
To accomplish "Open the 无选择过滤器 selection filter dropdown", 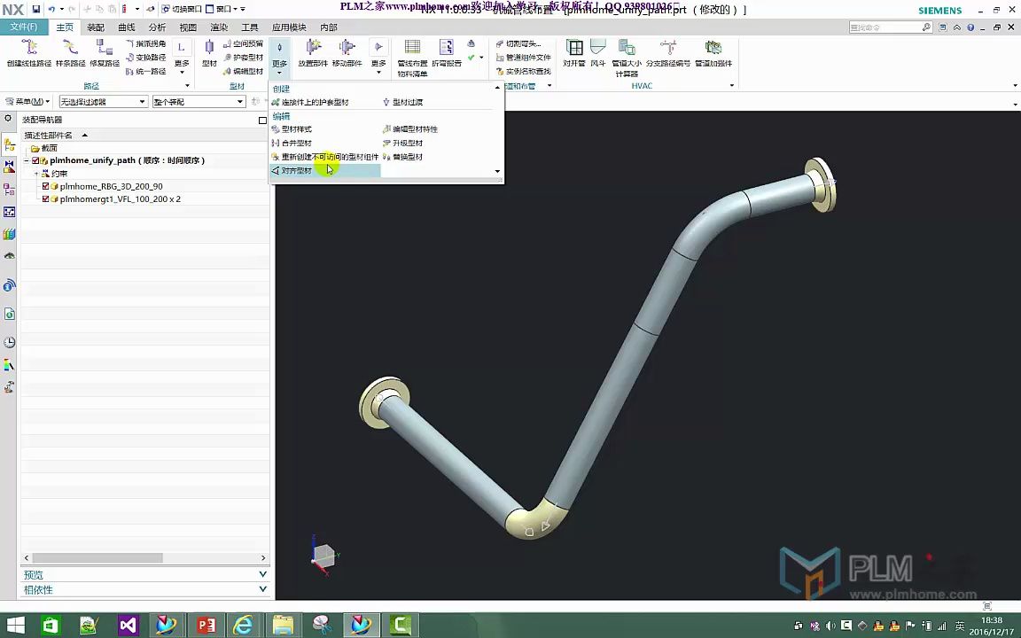I will [x=103, y=102].
